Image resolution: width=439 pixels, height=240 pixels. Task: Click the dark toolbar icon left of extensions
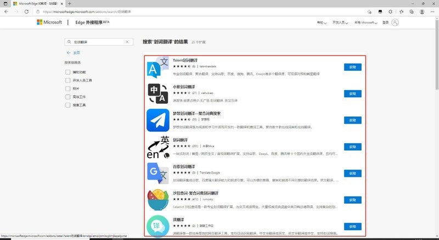[380, 12]
